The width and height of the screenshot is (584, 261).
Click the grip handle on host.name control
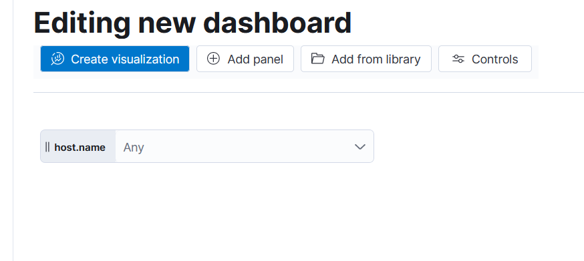47,147
